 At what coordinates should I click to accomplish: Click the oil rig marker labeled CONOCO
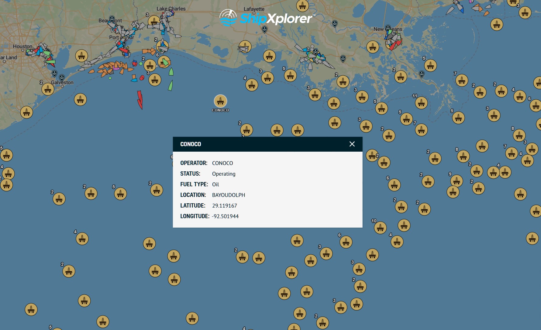point(220,101)
